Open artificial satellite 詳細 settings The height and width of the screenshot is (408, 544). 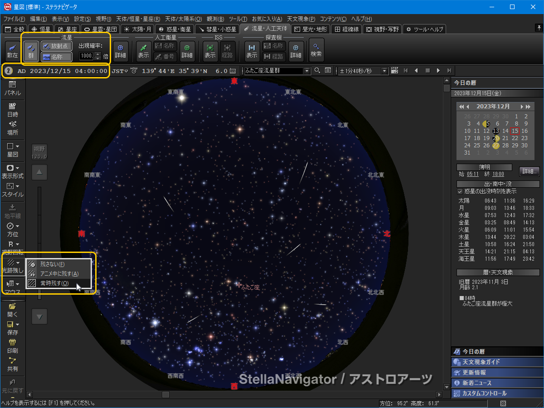coord(187,50)
